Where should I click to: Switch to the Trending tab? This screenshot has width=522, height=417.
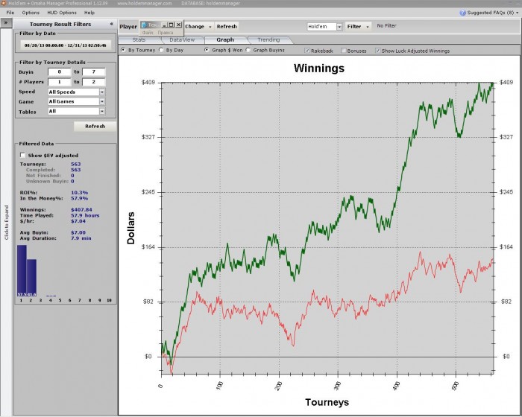tap(268, 39)
